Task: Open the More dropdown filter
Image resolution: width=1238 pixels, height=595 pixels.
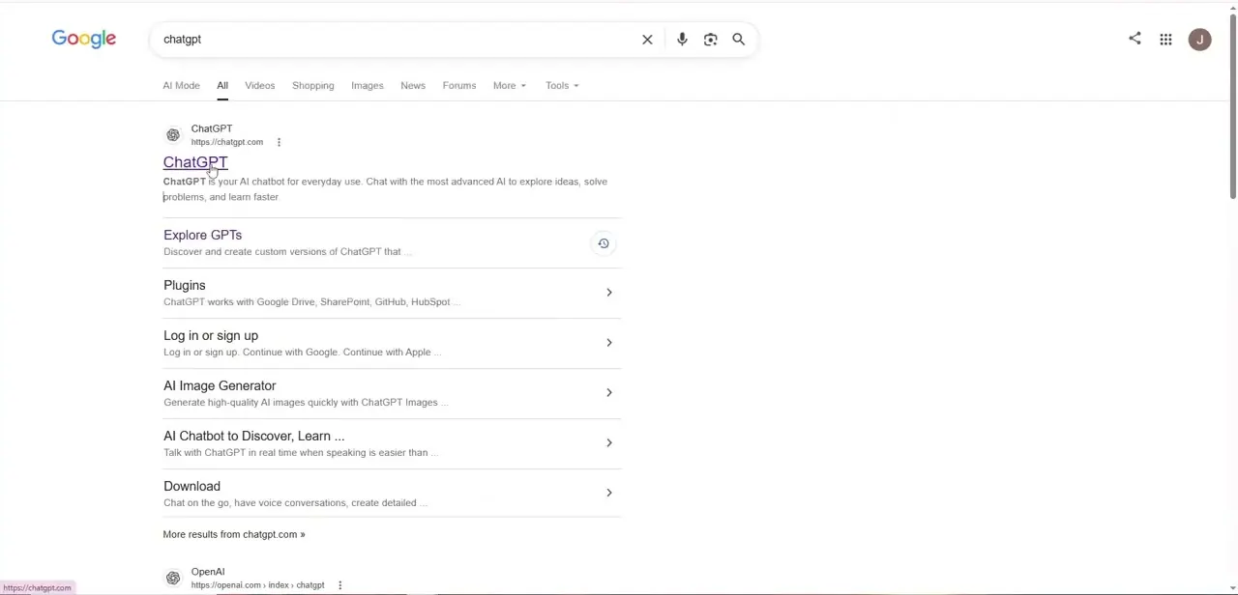Action: 510,86
